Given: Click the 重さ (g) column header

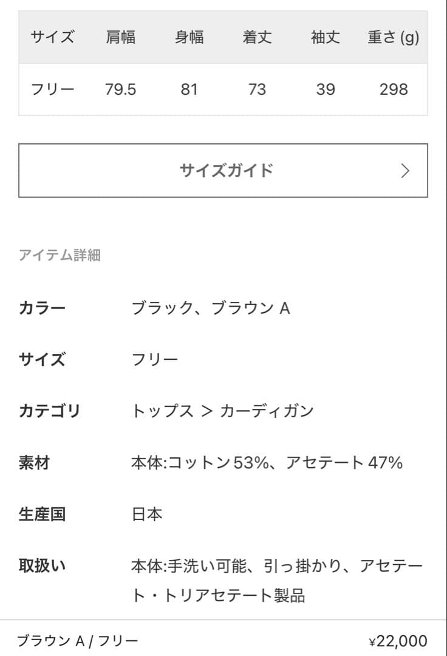Looking at the screenshot, I should (394, 37).
